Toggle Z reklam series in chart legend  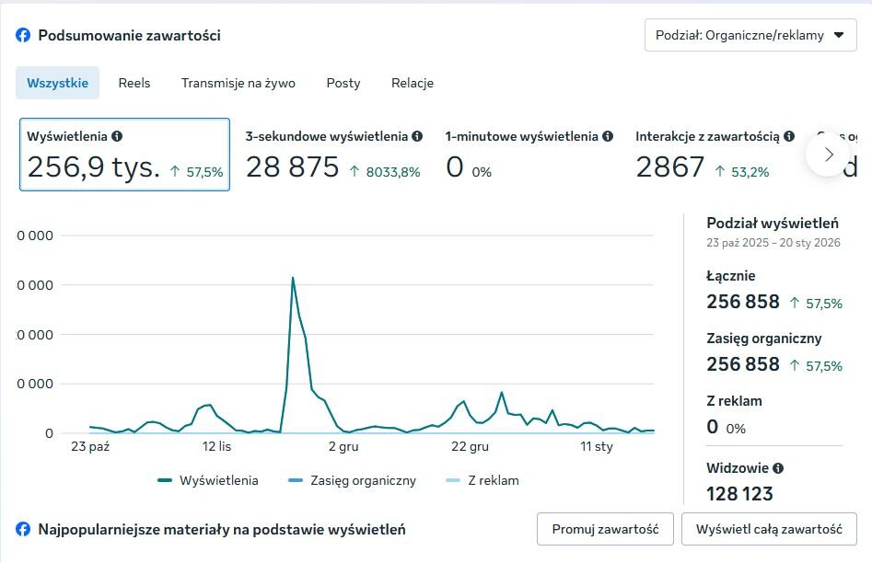click(x=482, y=480)
